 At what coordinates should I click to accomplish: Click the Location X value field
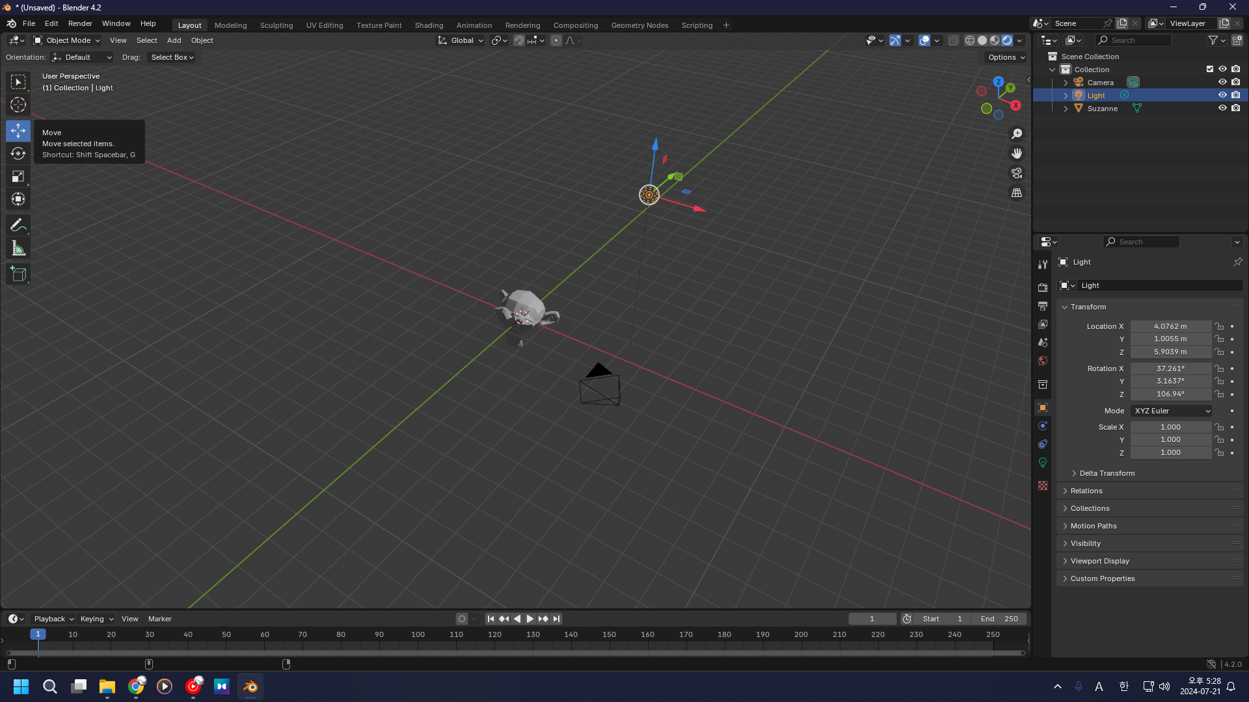pos(1170,326)
